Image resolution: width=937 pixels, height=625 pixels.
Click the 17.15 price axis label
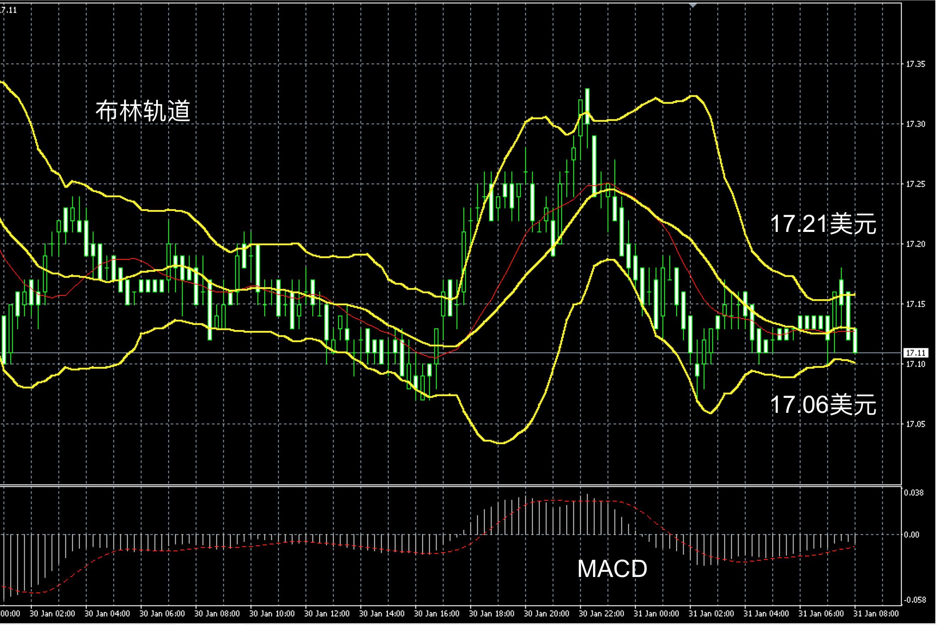click(x=916, y=304)
